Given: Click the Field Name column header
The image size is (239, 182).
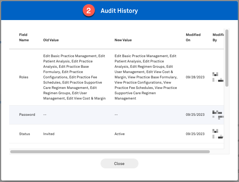Looking at the screenshot, I should (23, 37).
